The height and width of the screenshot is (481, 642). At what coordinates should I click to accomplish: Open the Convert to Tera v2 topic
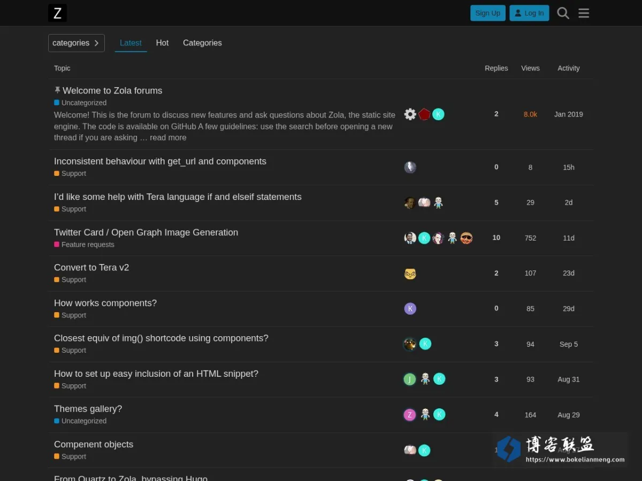(x=91, y=267)
